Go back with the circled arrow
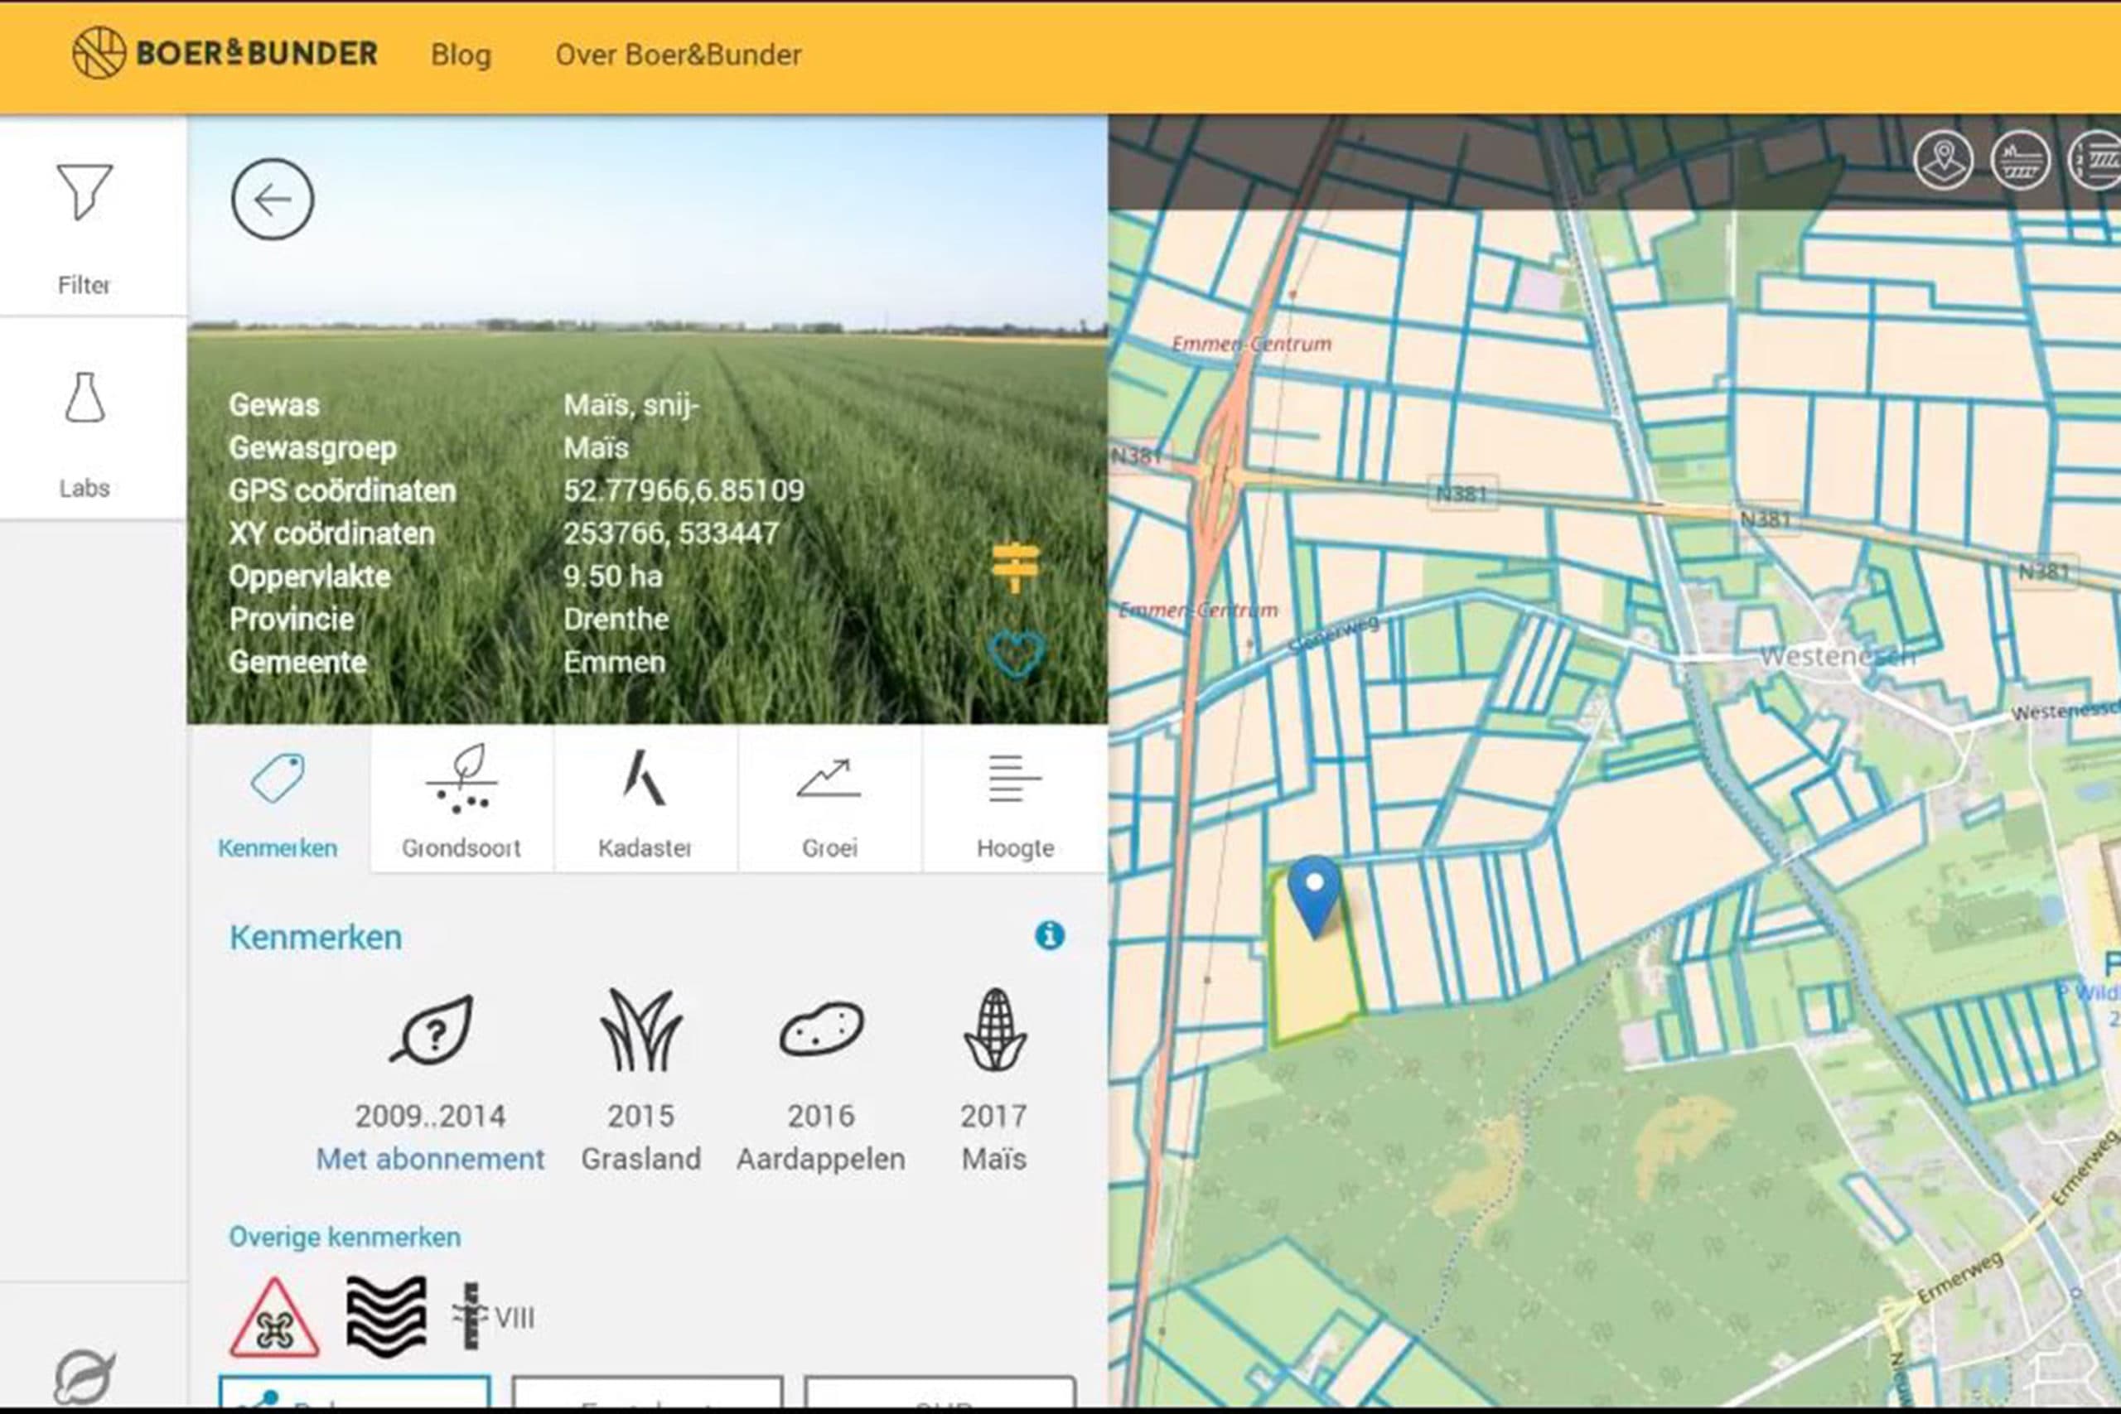This screenshot has width=2121, height=1414. (x=273, y=200)
